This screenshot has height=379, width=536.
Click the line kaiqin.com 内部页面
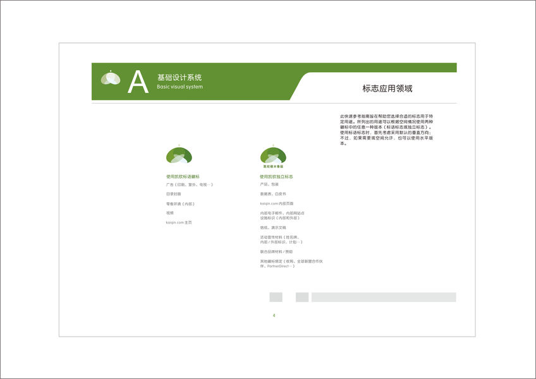pyautogui.click(x=277, y=203)
